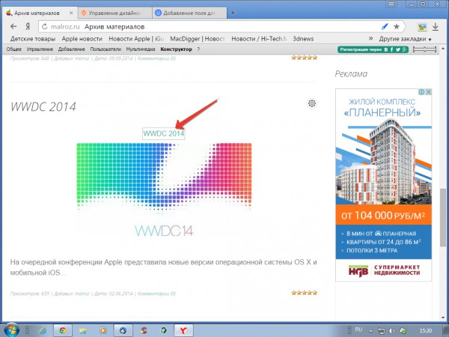Expand the hidden bookmarks chevron

coord(371,38)
